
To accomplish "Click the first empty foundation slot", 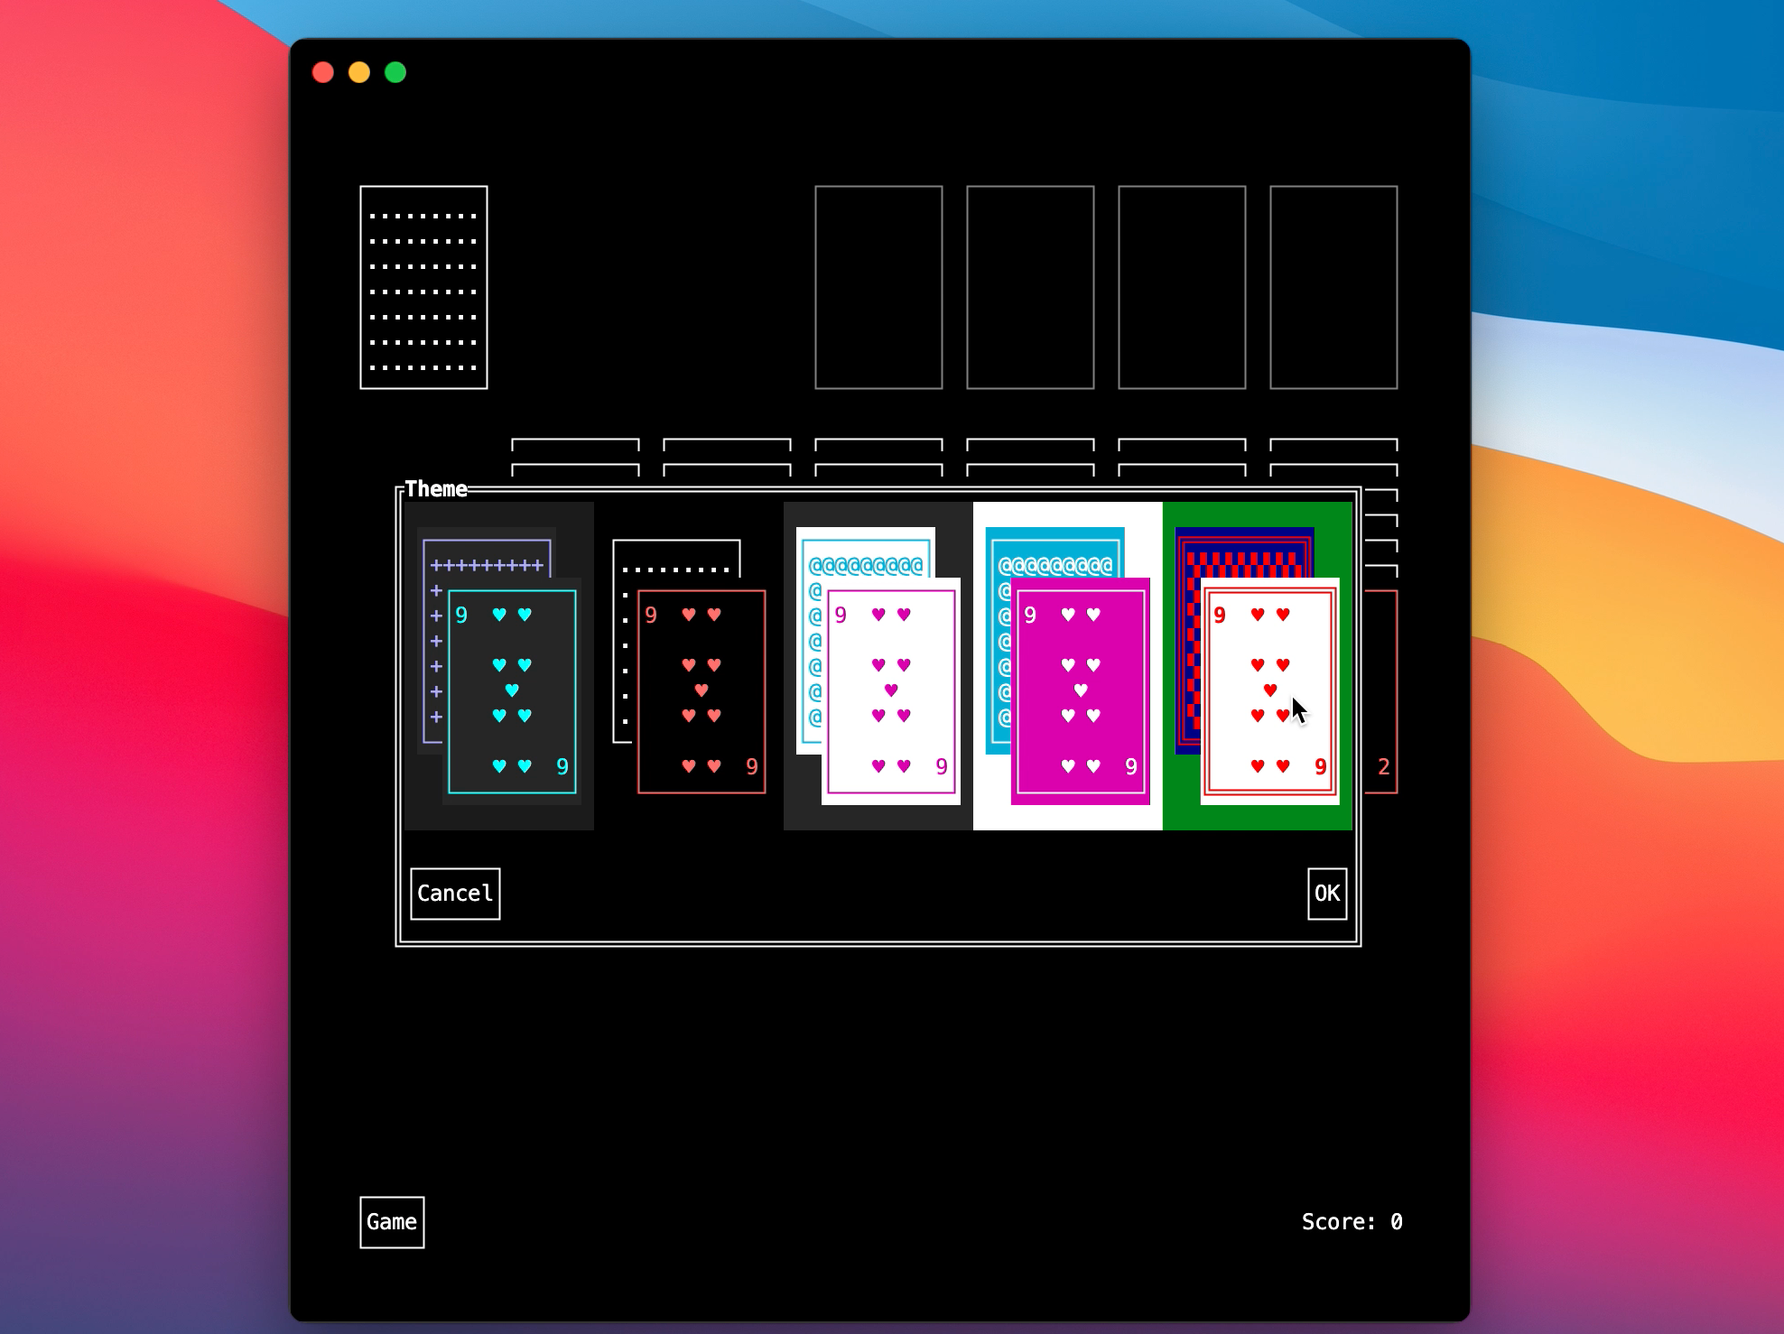I will tap(878, 287).
